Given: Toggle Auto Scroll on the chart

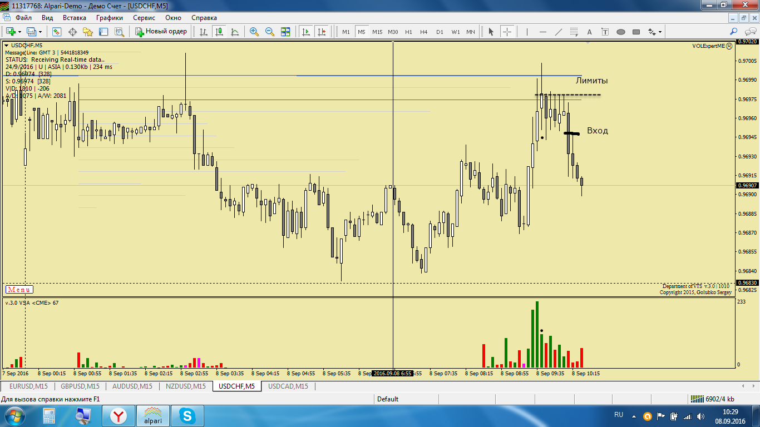Looking at the screenshot, I should [305, 32].
